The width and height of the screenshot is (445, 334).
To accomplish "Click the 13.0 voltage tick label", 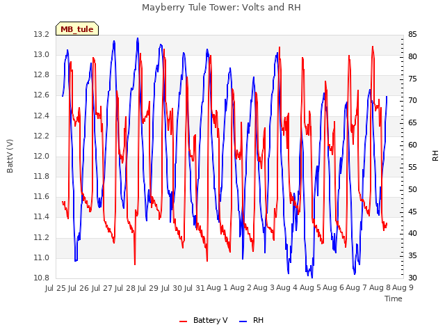I will tap(42, 55).
